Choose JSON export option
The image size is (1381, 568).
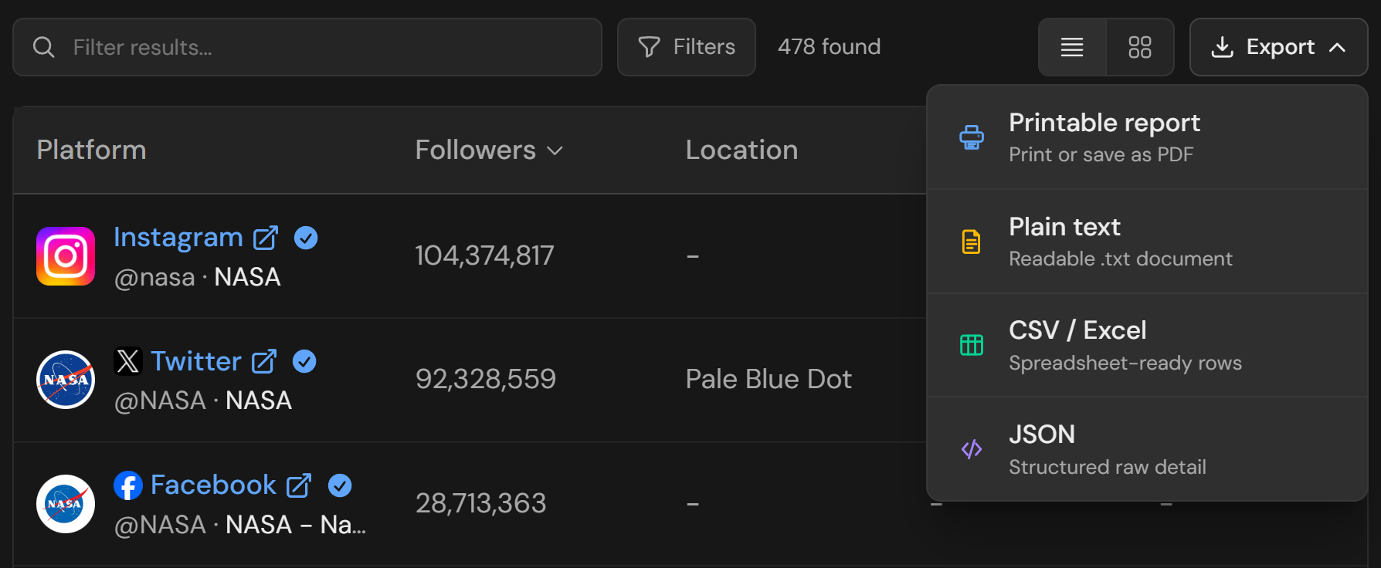[x=1147, y=449]
